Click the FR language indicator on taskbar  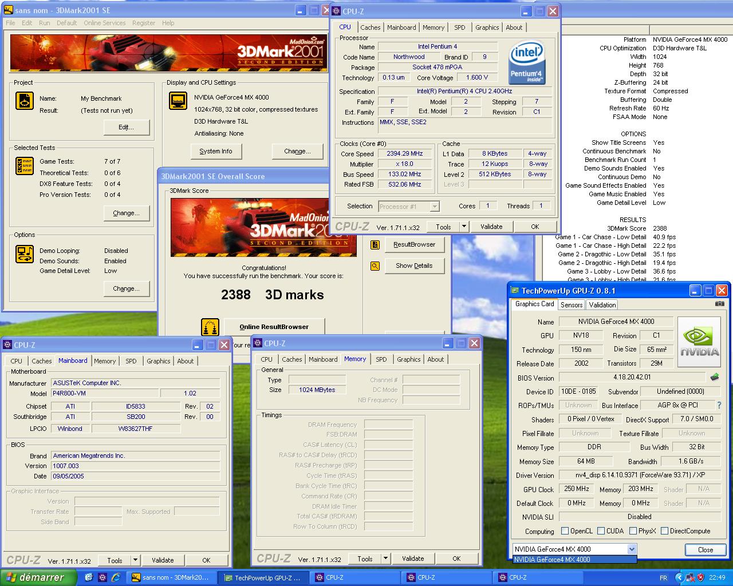coord(663,578)
